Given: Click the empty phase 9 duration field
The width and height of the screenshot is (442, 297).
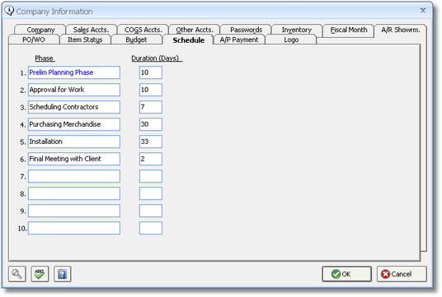Looking at the screenshot, I should click(x=151, y=211).
